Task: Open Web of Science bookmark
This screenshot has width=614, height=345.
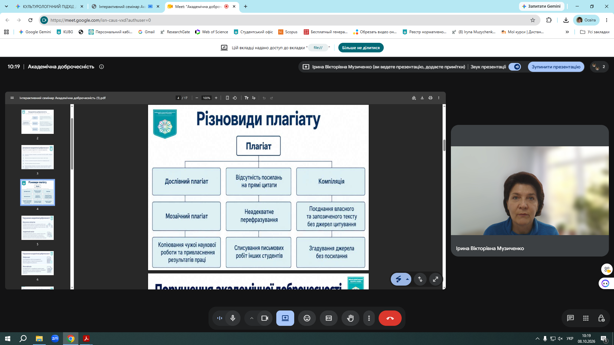Action: tap(212, 32)
